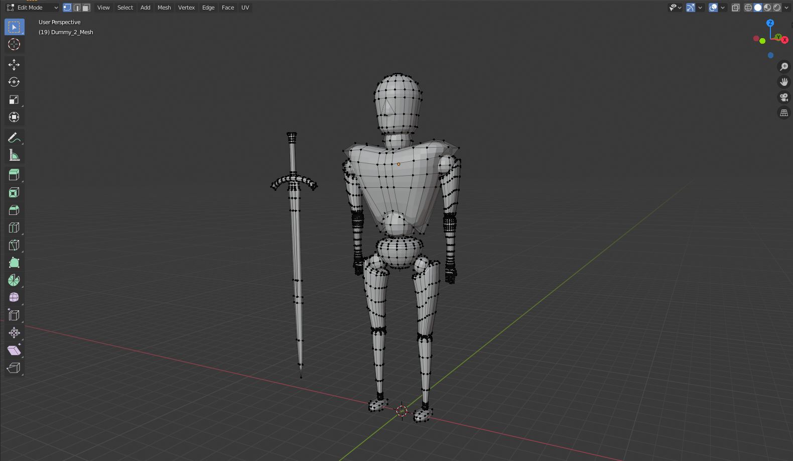
Task: Click the dummy's head mesh
Action: (x=398, y=103)
